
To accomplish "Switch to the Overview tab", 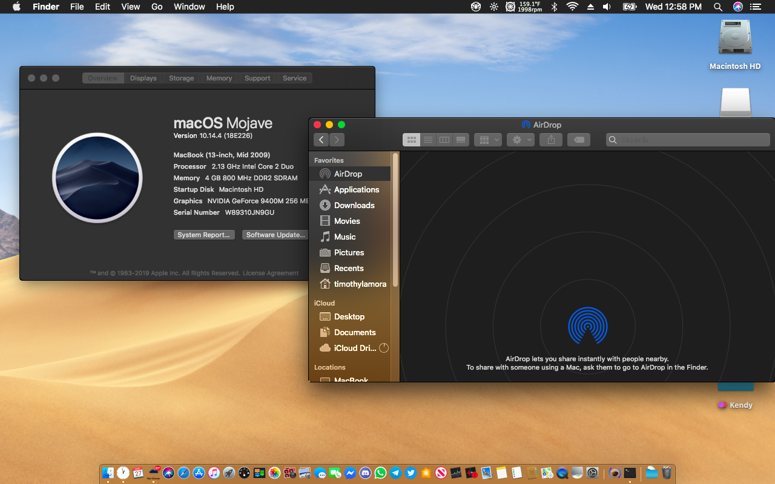I will click(x=103, y=78).
